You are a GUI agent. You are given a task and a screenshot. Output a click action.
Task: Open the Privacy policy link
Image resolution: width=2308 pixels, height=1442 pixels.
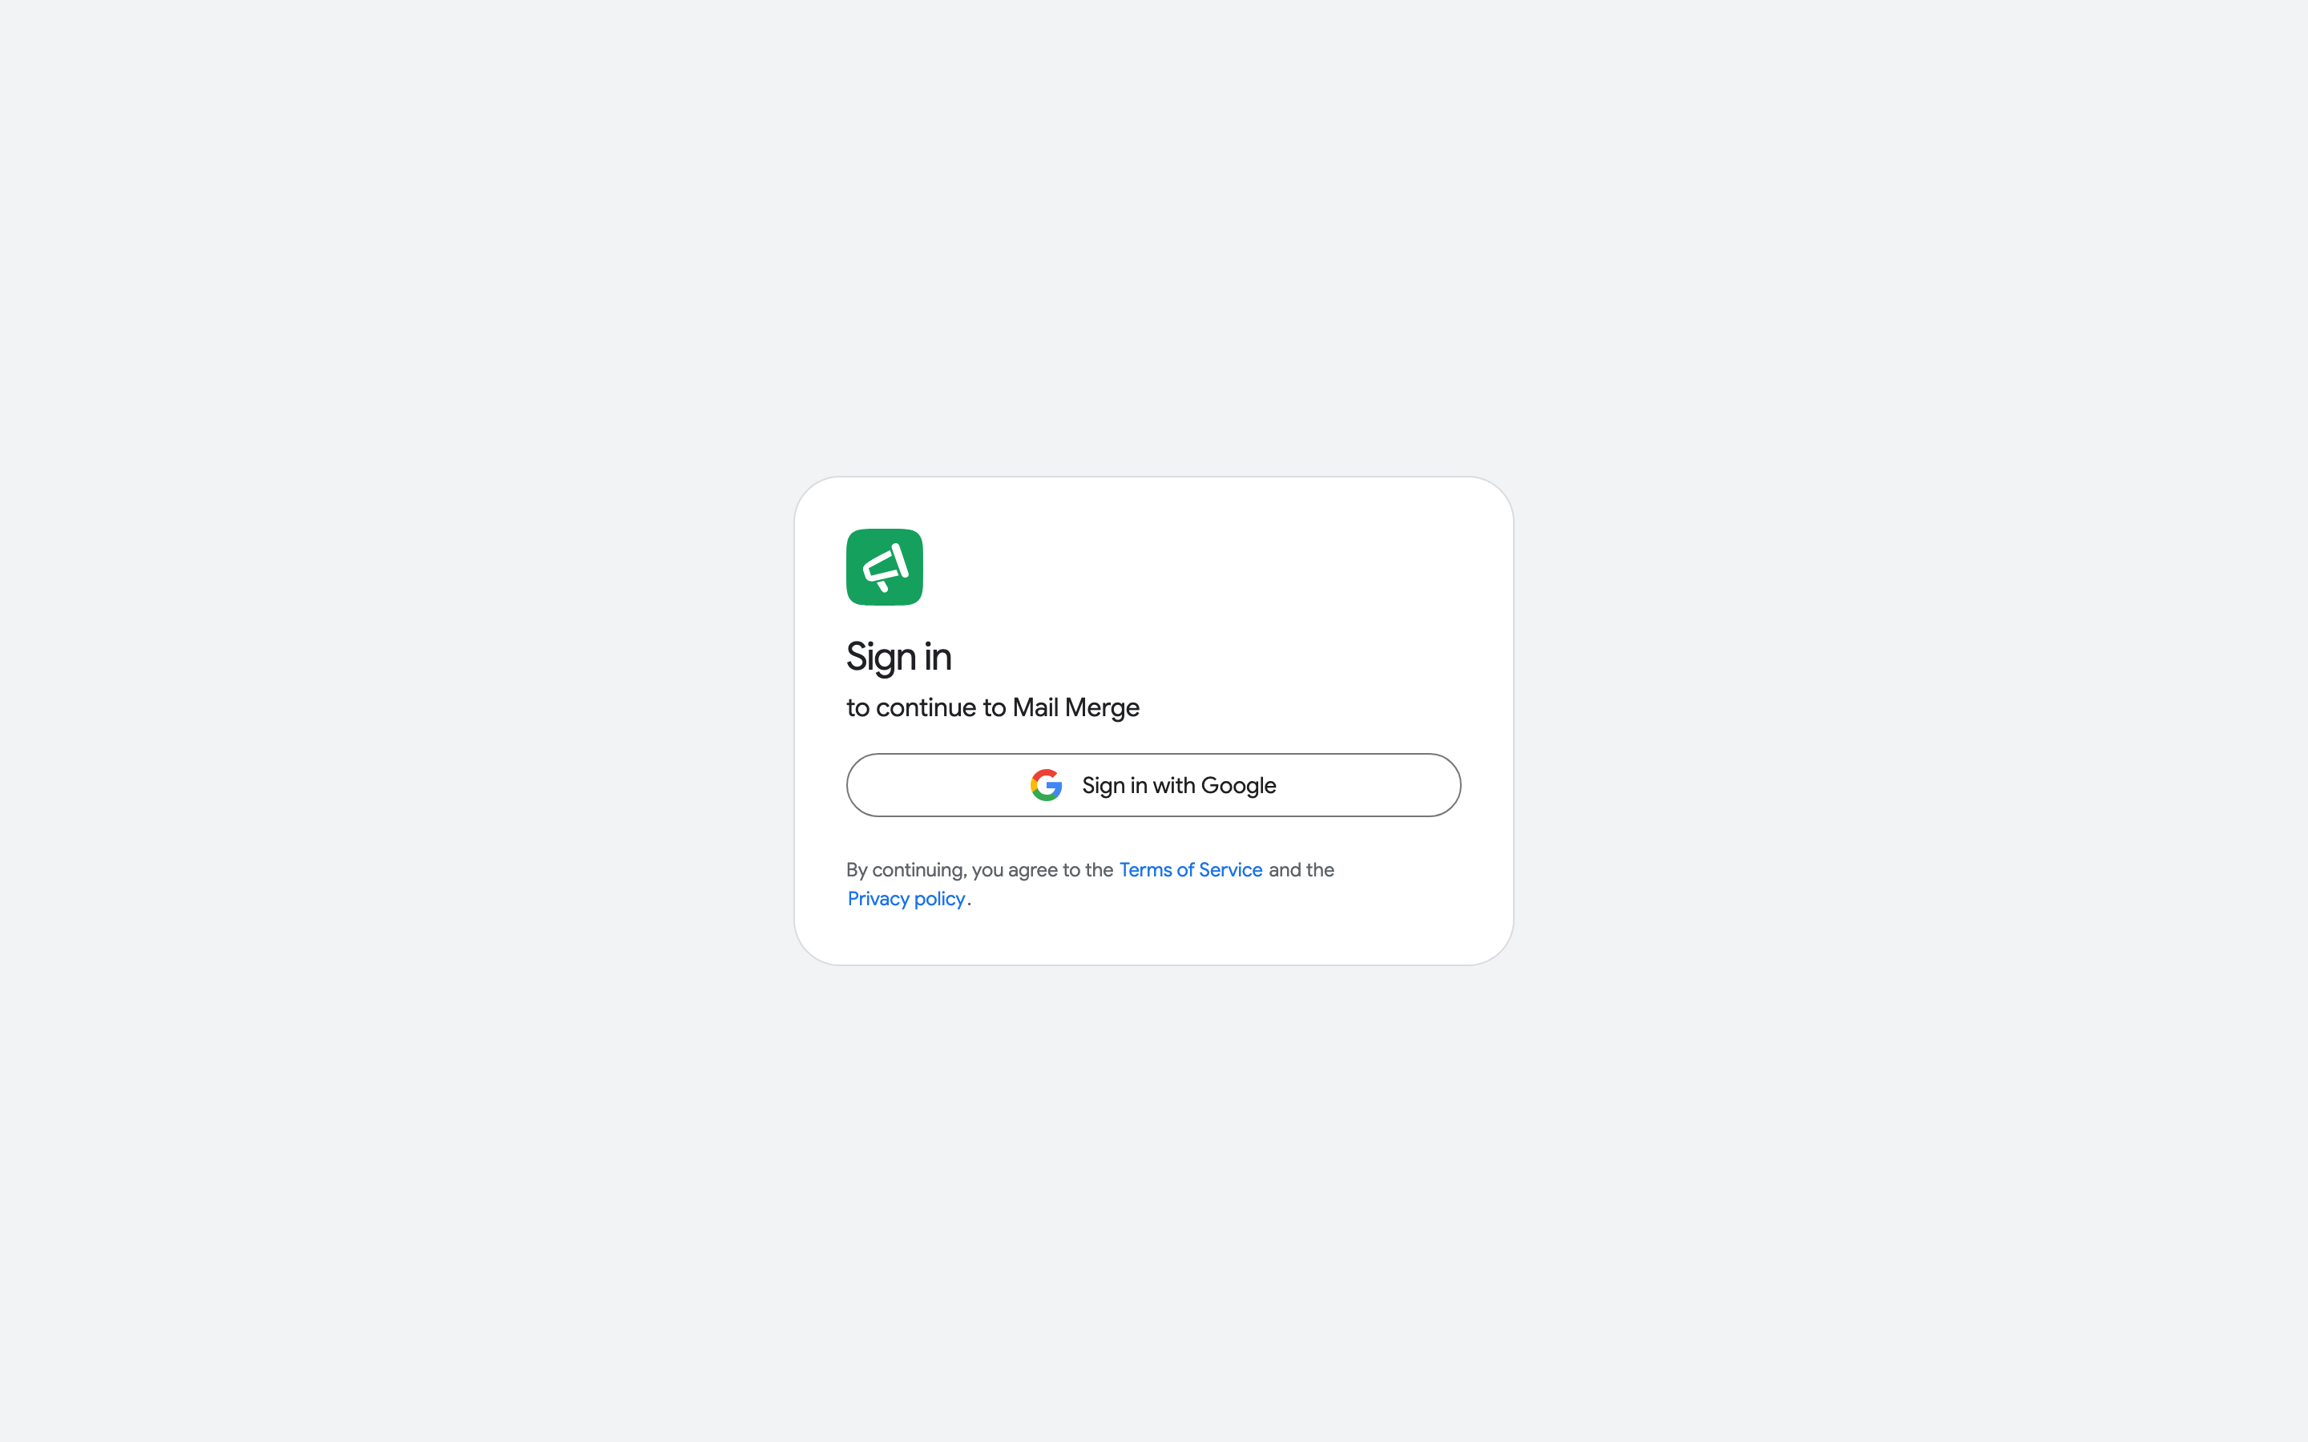tap(906, 898)
